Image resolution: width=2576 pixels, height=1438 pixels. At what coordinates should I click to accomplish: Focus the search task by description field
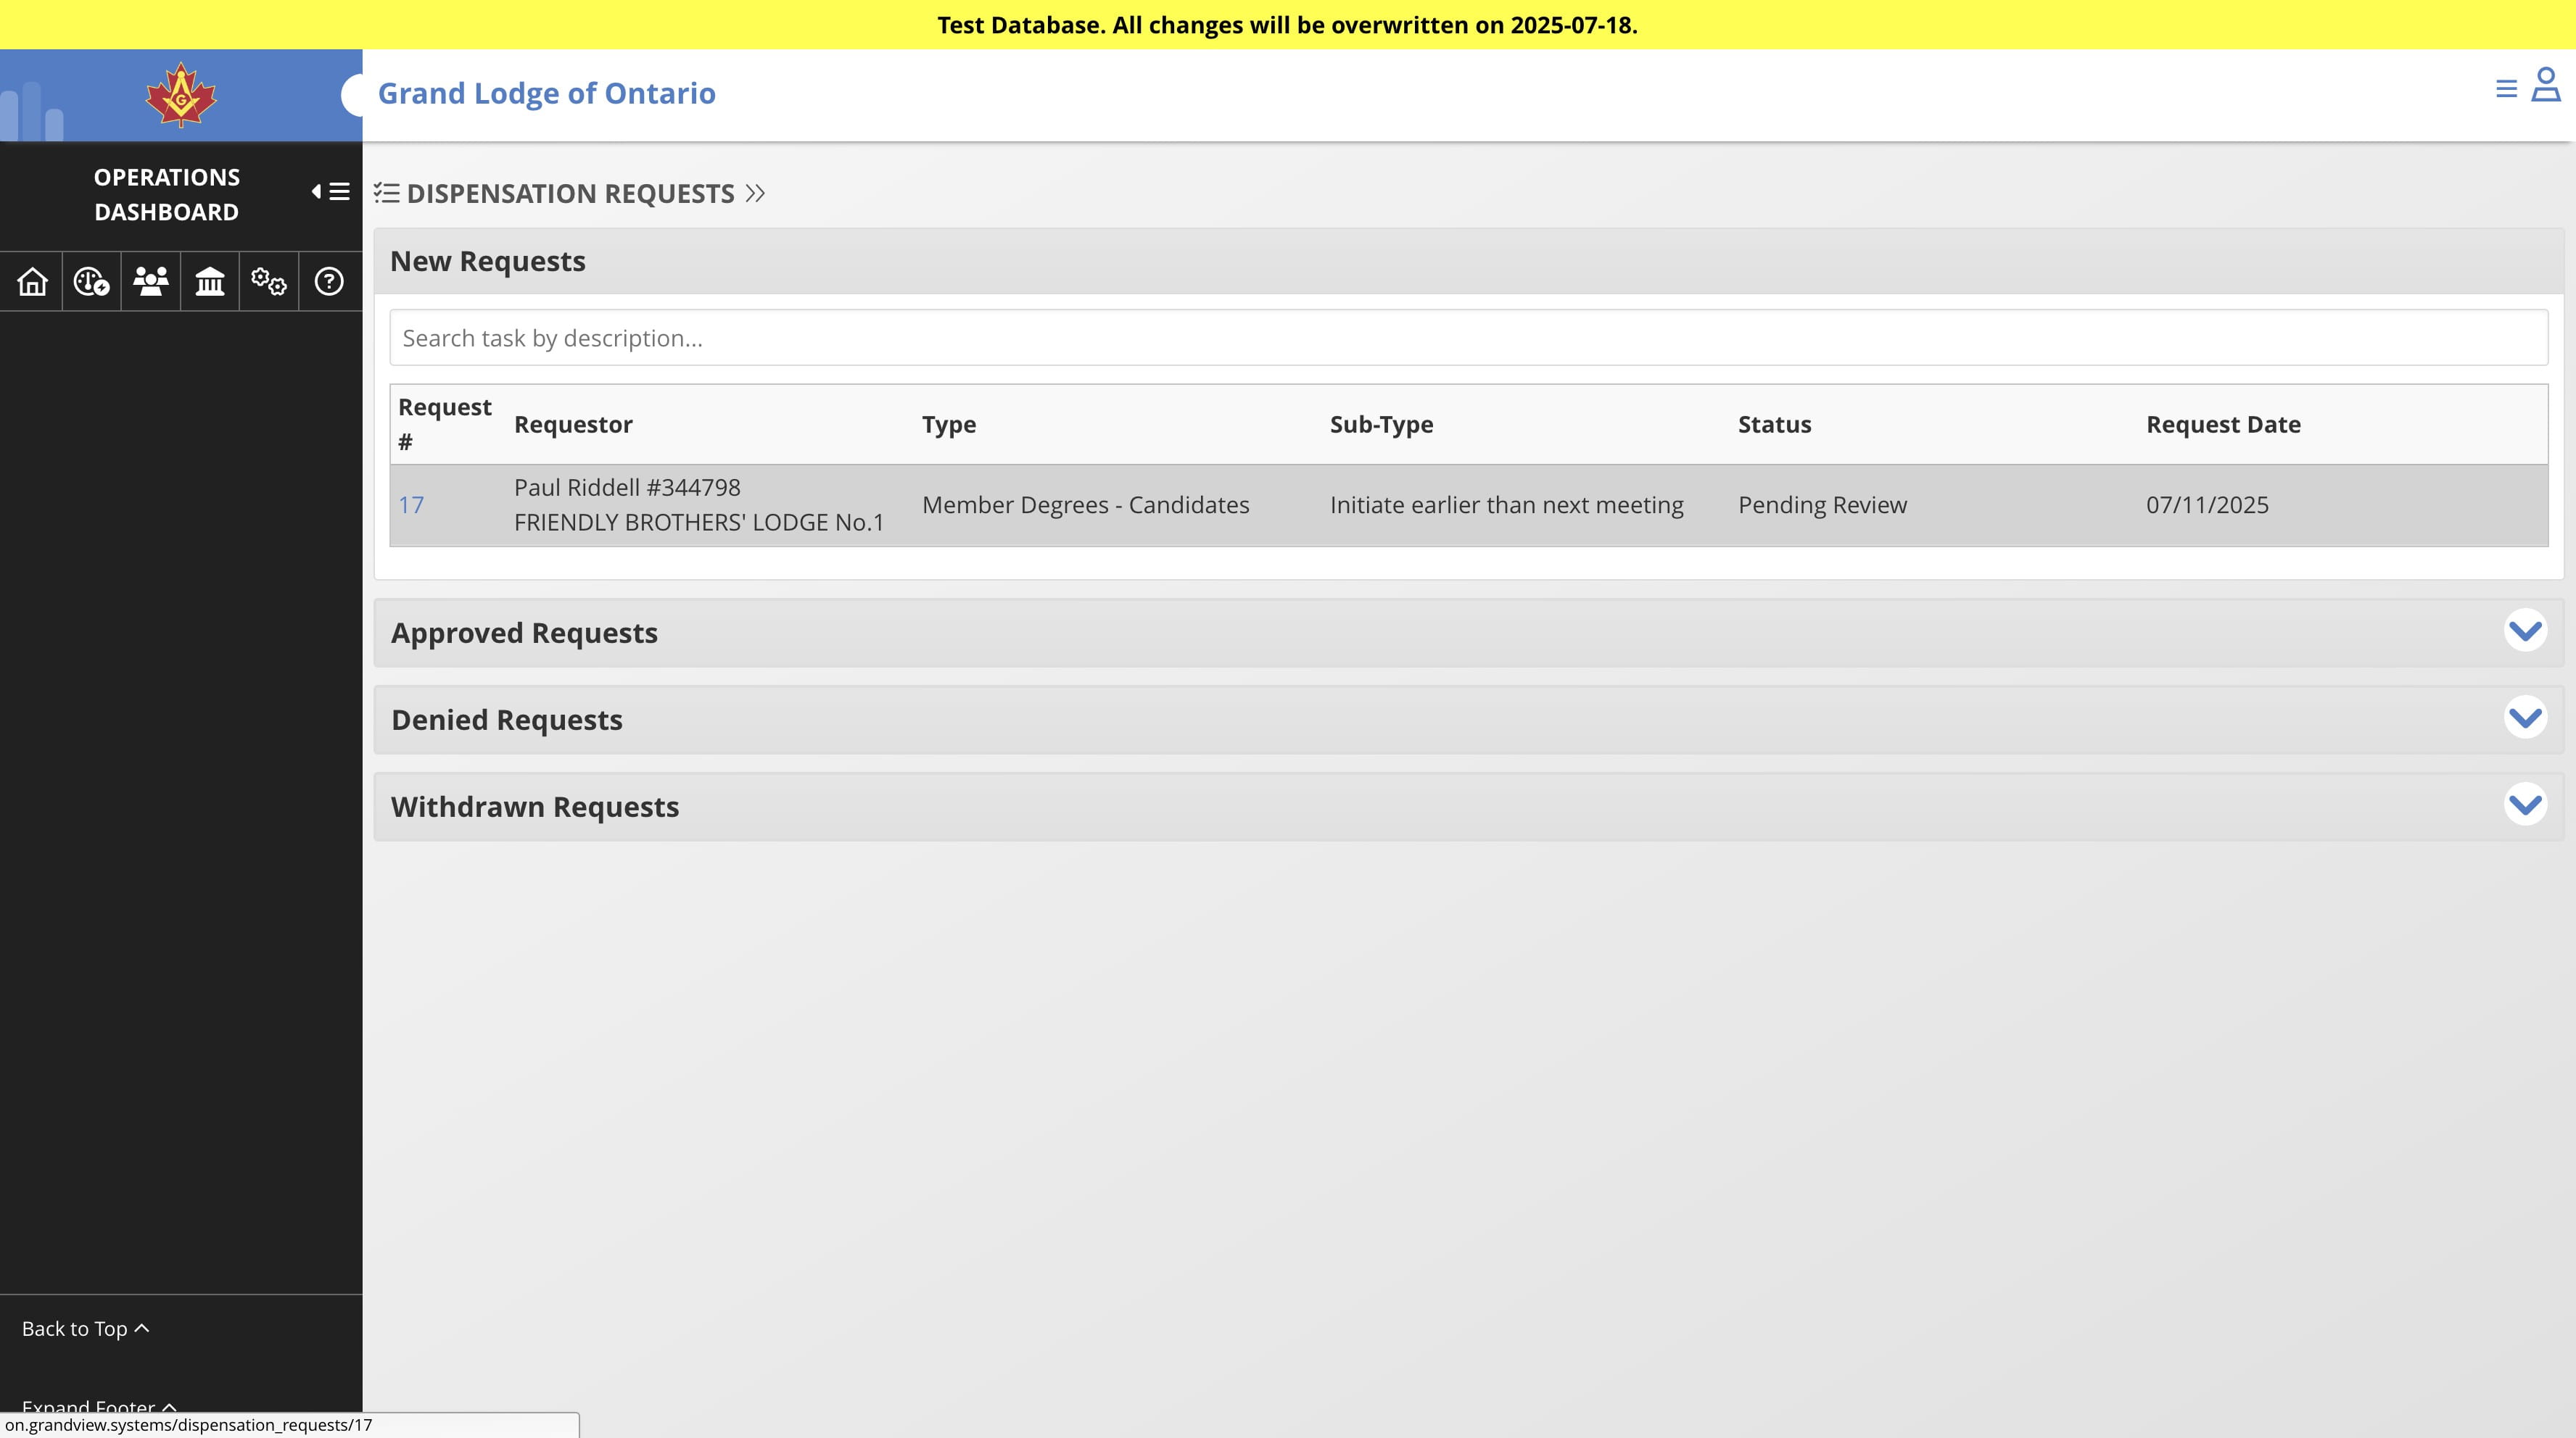coord(1469,338)
